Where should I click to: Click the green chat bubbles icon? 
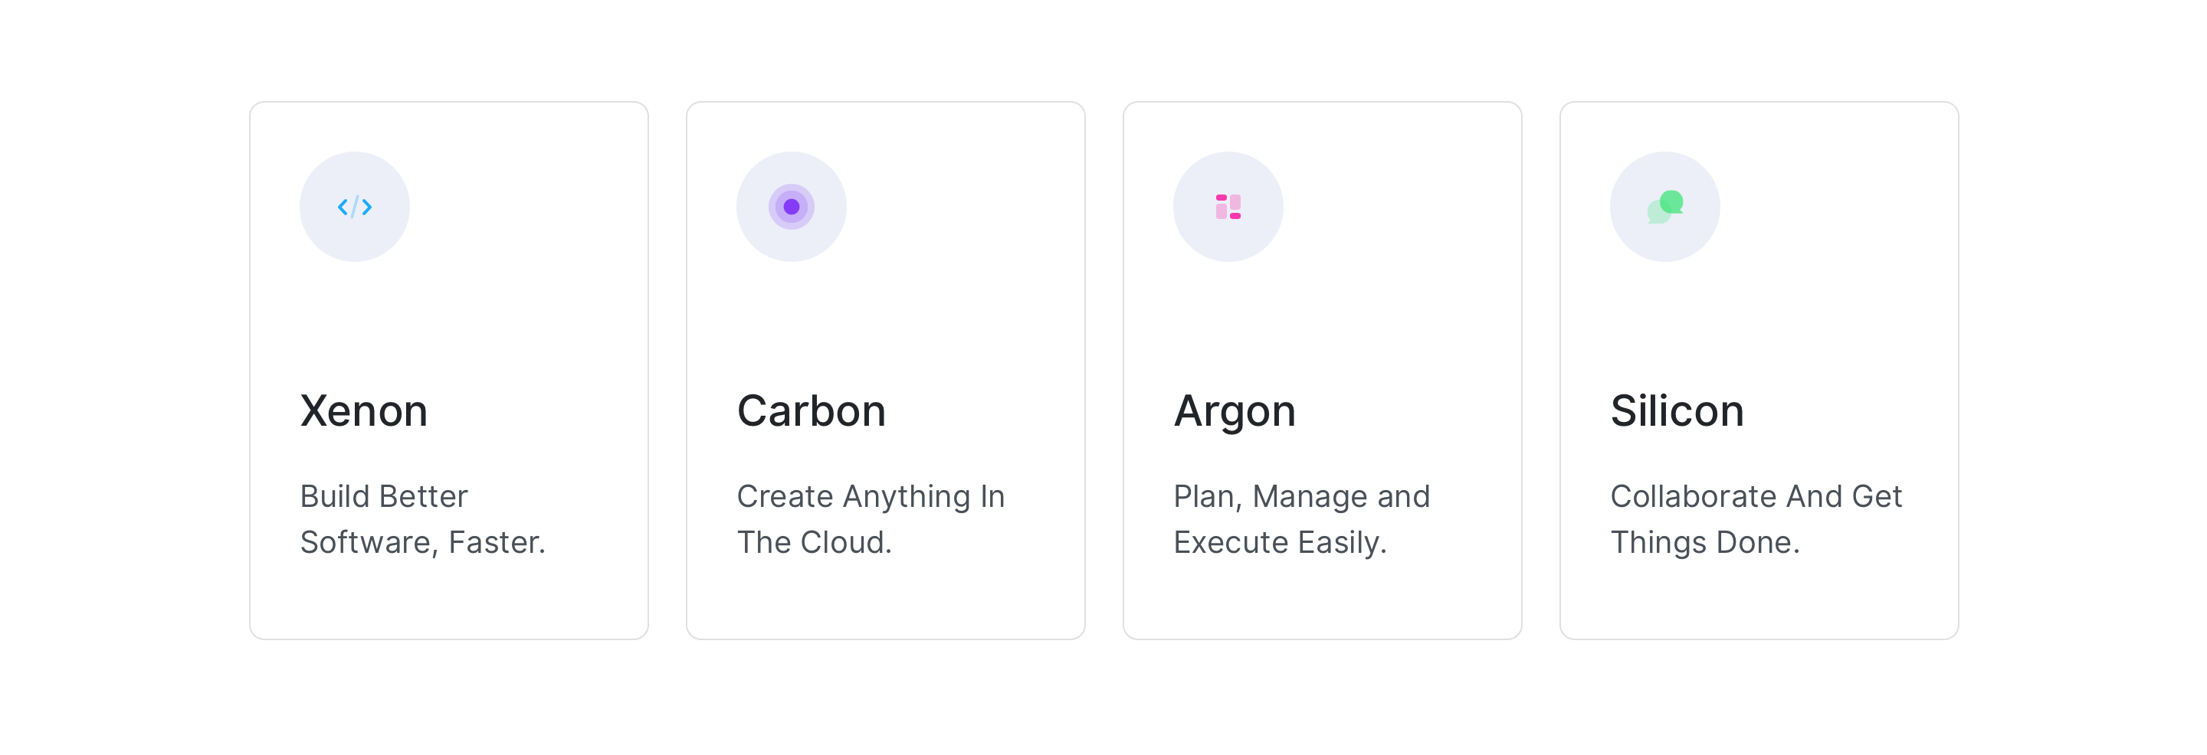1665,208
